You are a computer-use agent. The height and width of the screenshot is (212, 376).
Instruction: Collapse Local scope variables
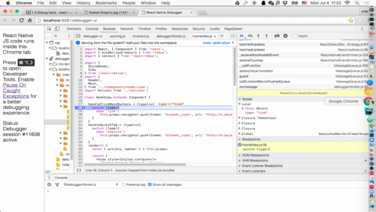(x=239, y=104)
